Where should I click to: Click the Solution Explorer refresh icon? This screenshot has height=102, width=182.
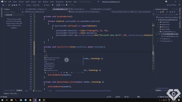pyautogui.click(x=172, y=12)
